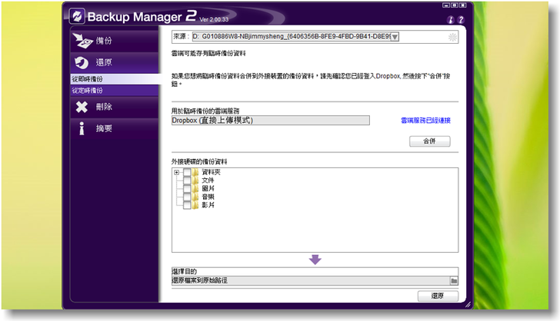560x321 pixels.
Task: Click the 雲端服務已經連接 link
Action: (x=425, y=121)
